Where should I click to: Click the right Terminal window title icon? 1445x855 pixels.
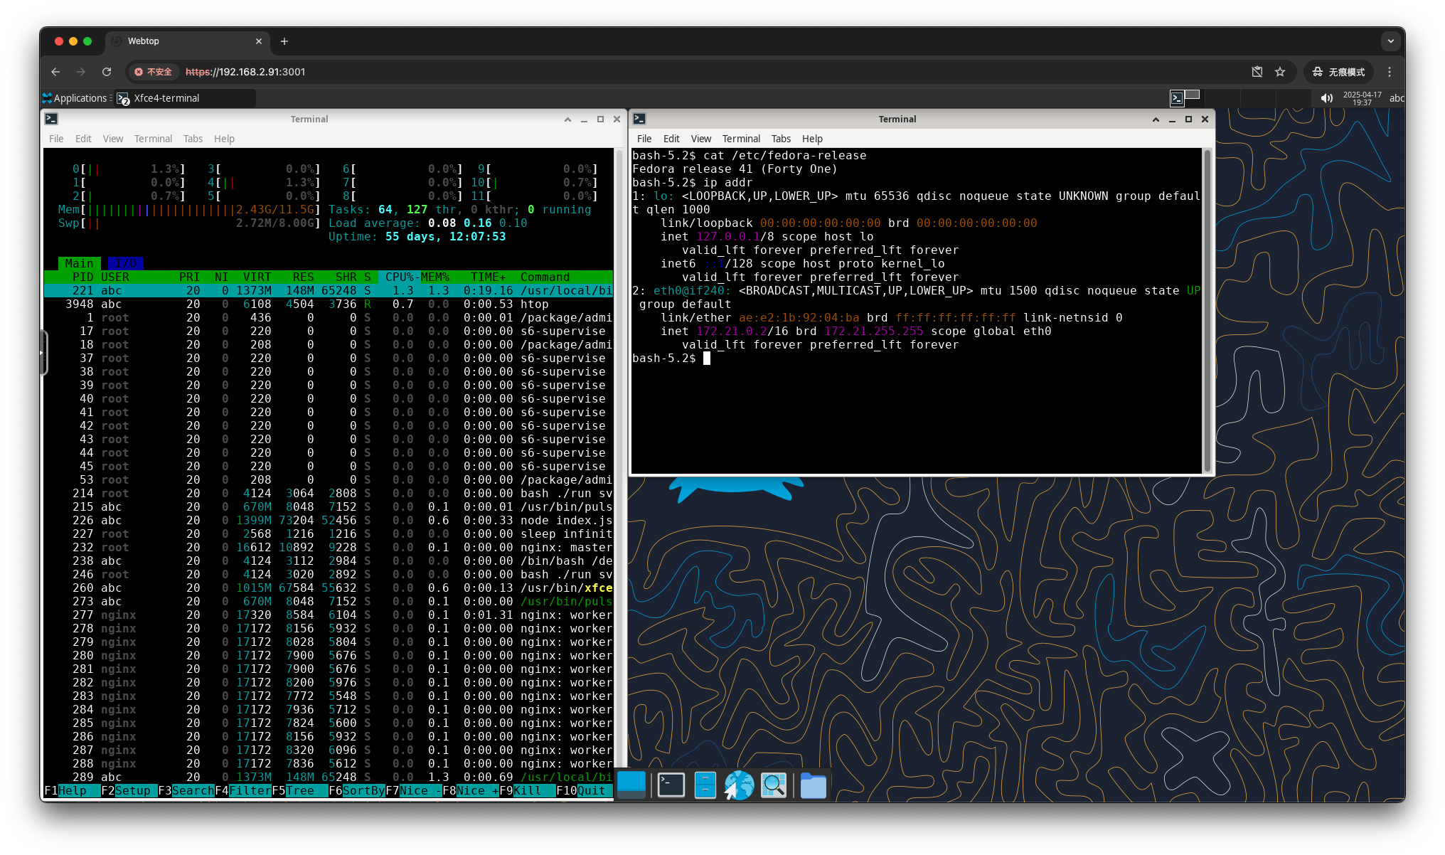tap(639, 119)
